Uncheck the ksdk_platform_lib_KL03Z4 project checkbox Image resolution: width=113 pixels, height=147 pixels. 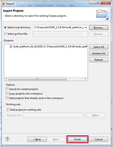[11, 47]
